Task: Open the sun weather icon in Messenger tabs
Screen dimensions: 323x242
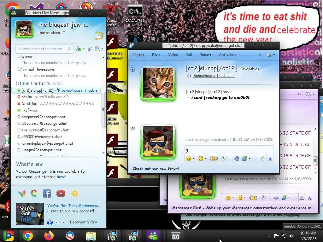Action: 75,193
